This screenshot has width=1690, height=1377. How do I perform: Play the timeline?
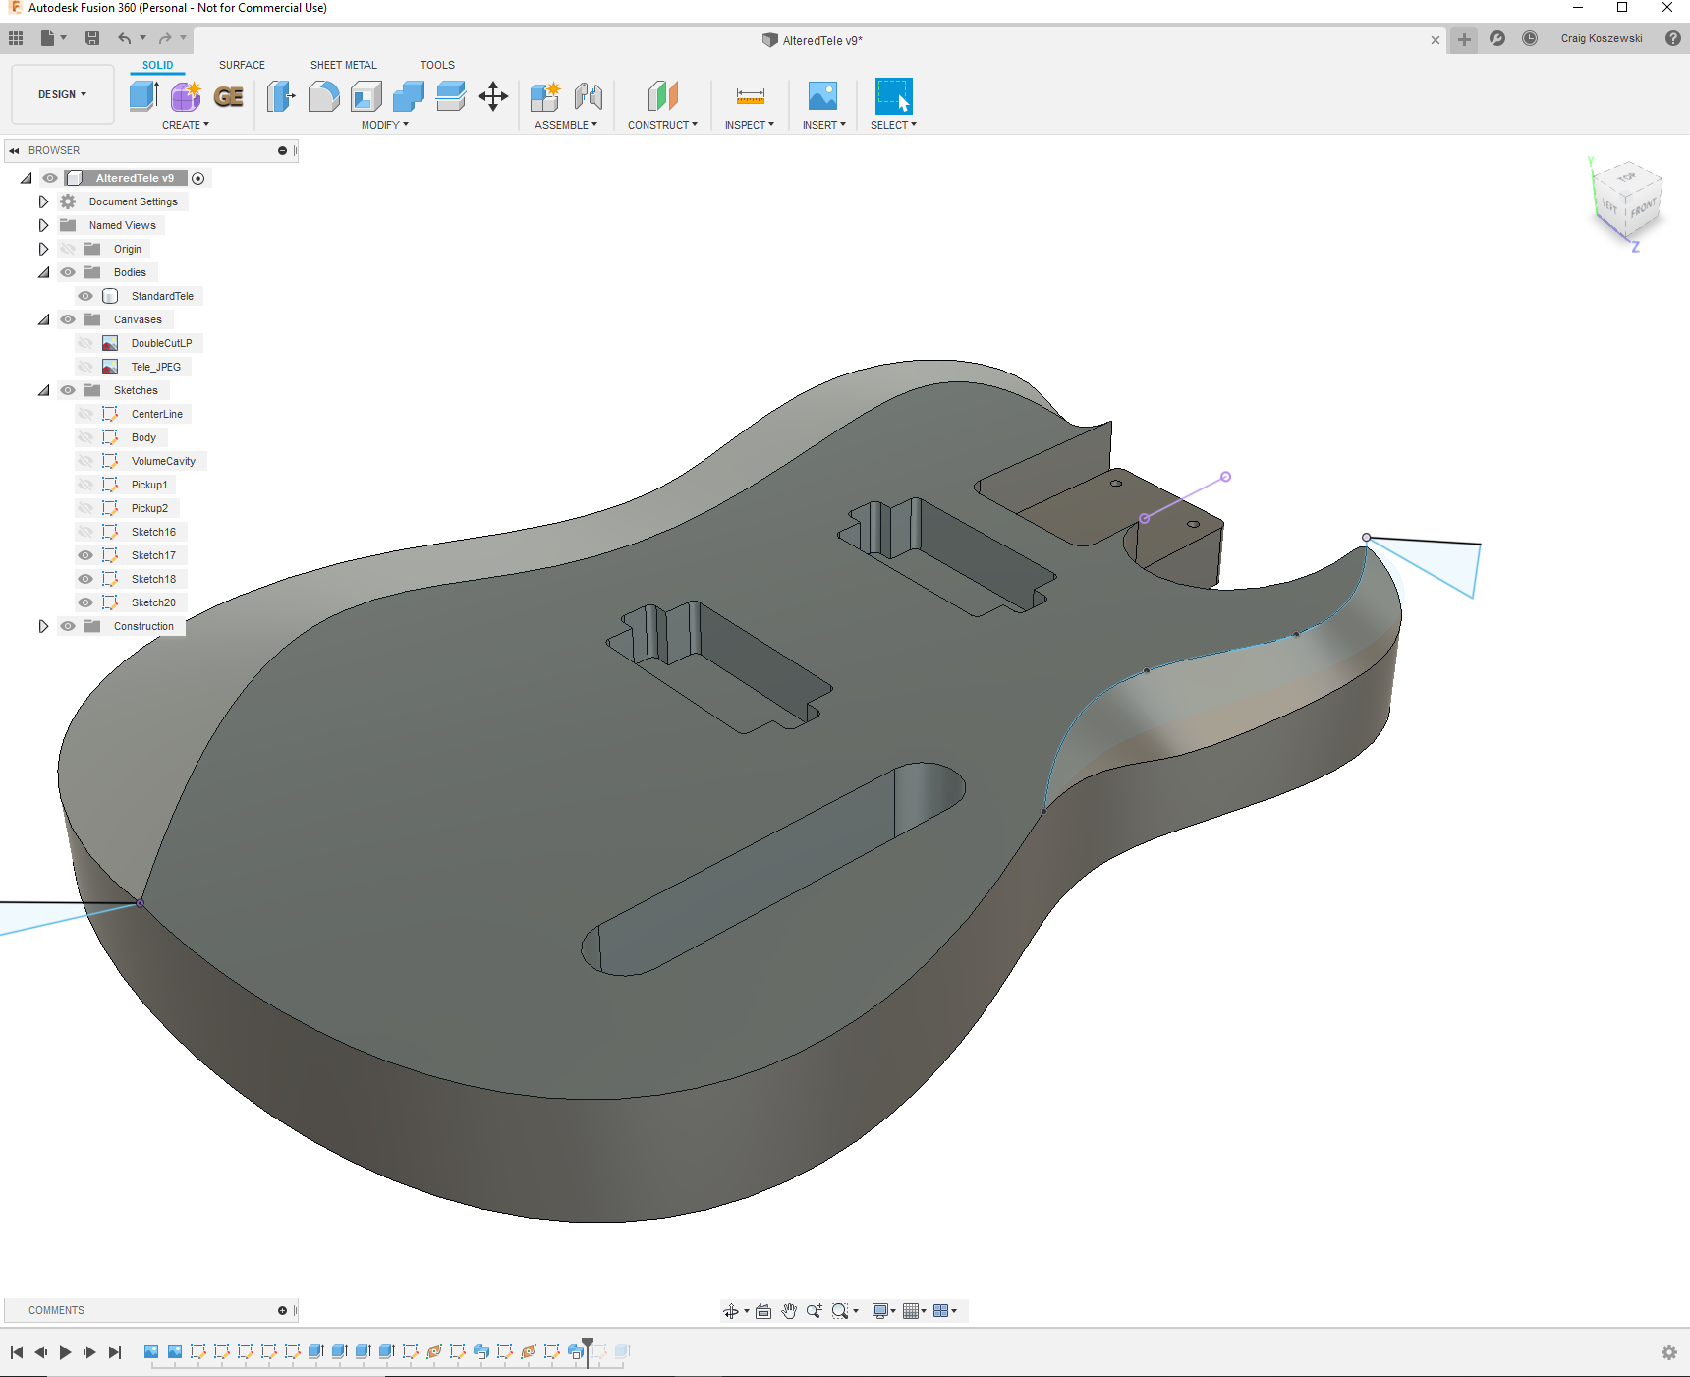[x=65, y=1352]
